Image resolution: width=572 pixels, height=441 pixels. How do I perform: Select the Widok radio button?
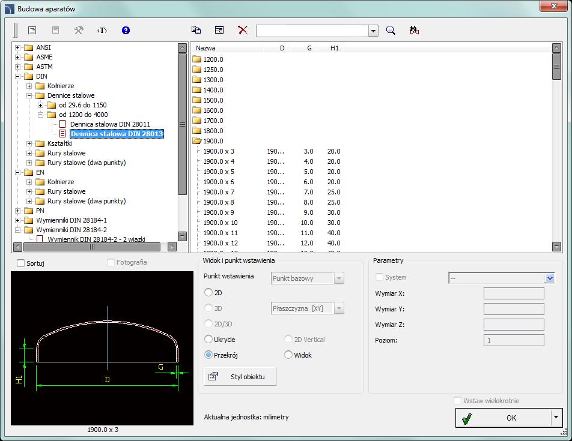tap(288, 355)
